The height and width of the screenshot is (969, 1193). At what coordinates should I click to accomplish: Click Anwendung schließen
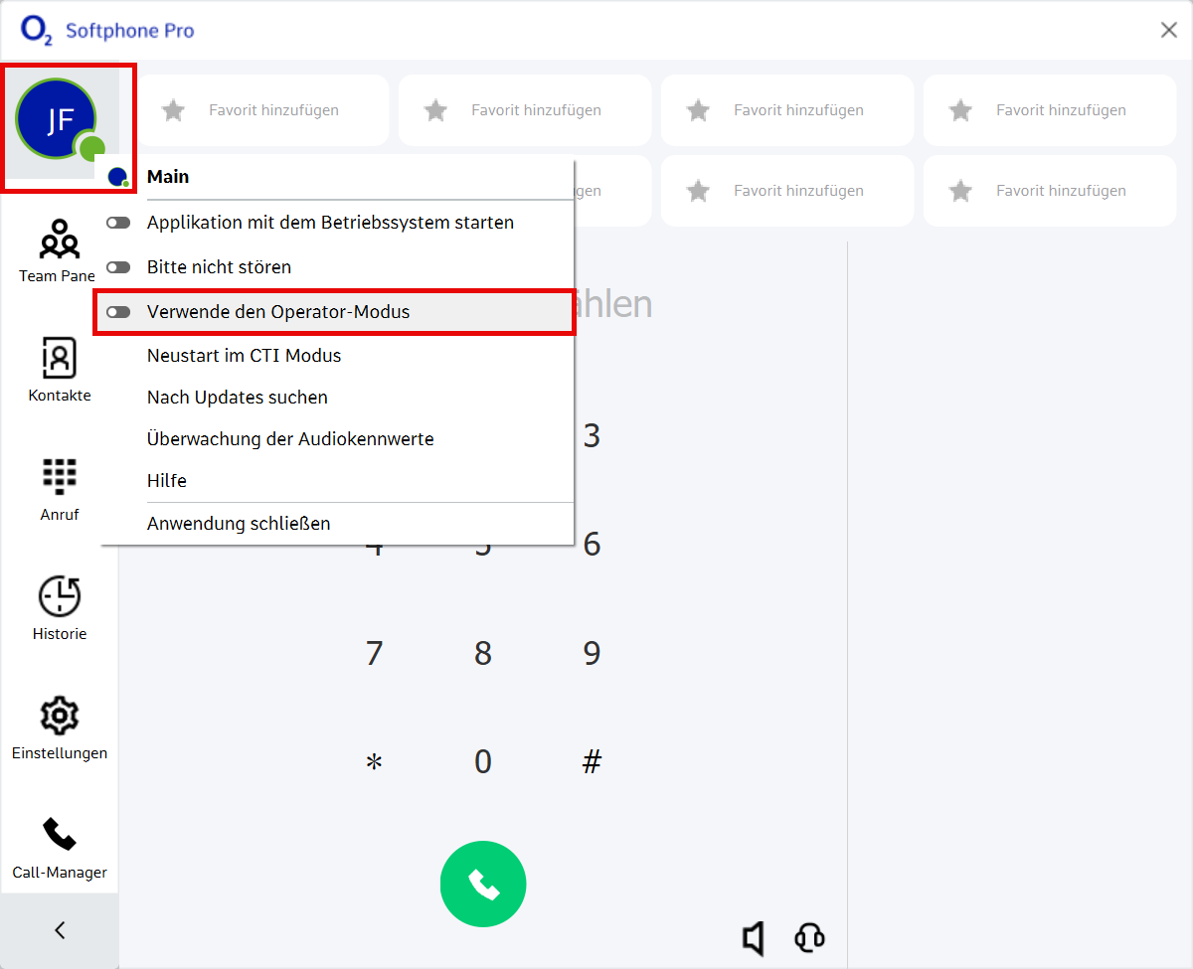pyautogui.click(x=239, y=524)
